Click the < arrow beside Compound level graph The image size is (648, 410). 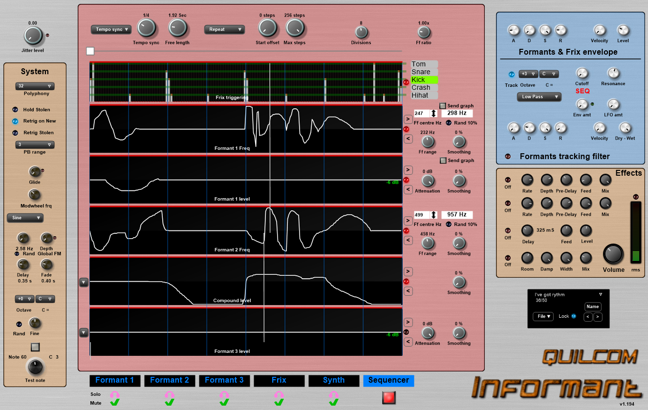408,291
